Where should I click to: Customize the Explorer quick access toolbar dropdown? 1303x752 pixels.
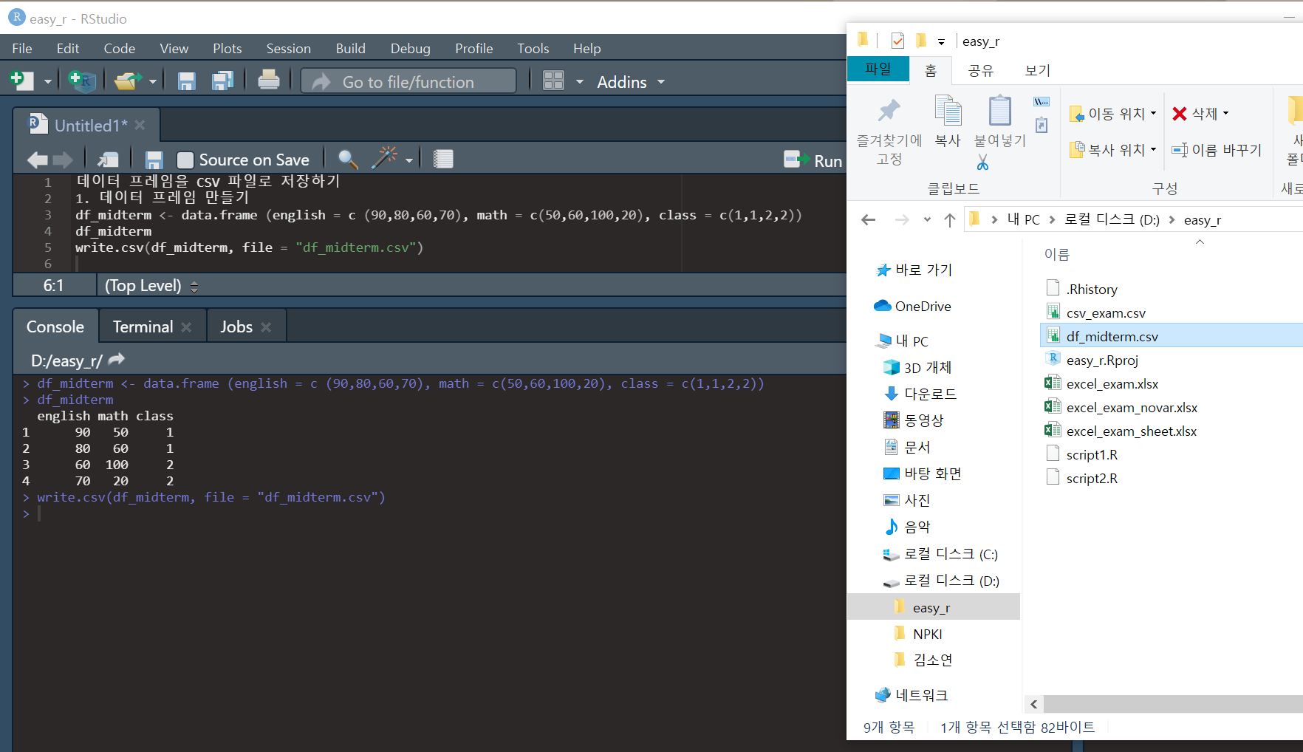pos(941,42)
